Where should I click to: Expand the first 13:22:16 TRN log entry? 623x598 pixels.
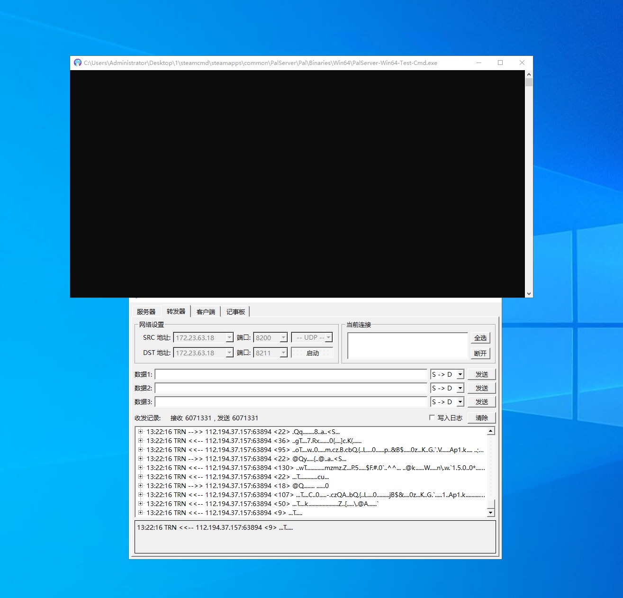(140, 432)
